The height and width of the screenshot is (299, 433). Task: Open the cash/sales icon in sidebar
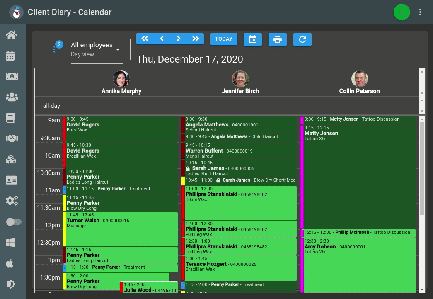[12, 76]
